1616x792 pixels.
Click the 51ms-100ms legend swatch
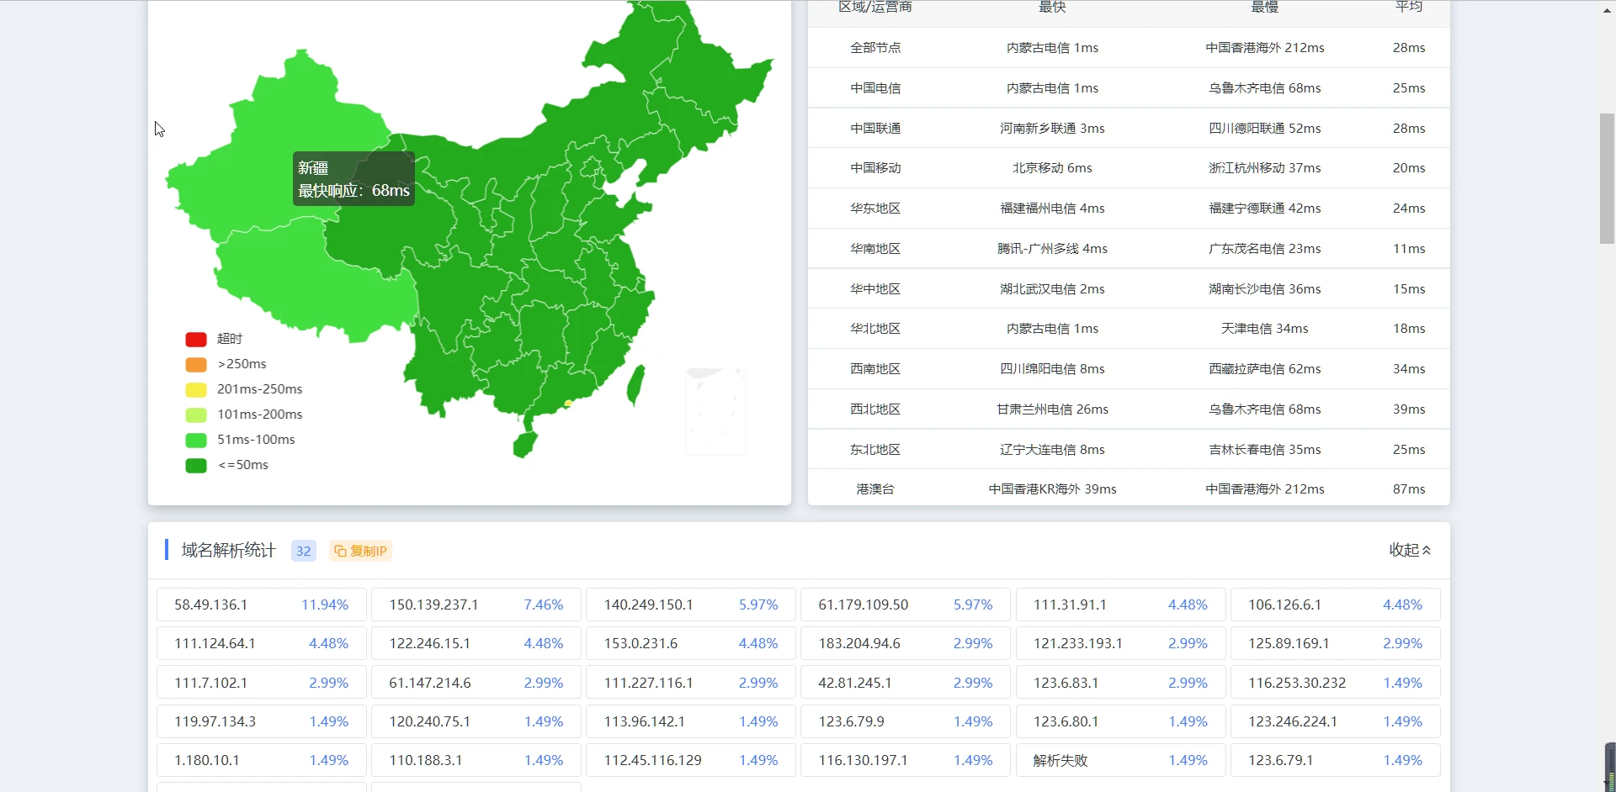pos(196,440)
